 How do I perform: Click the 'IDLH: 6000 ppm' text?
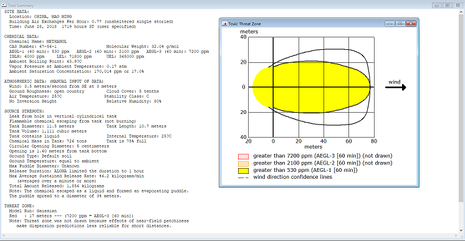[27, 56]
